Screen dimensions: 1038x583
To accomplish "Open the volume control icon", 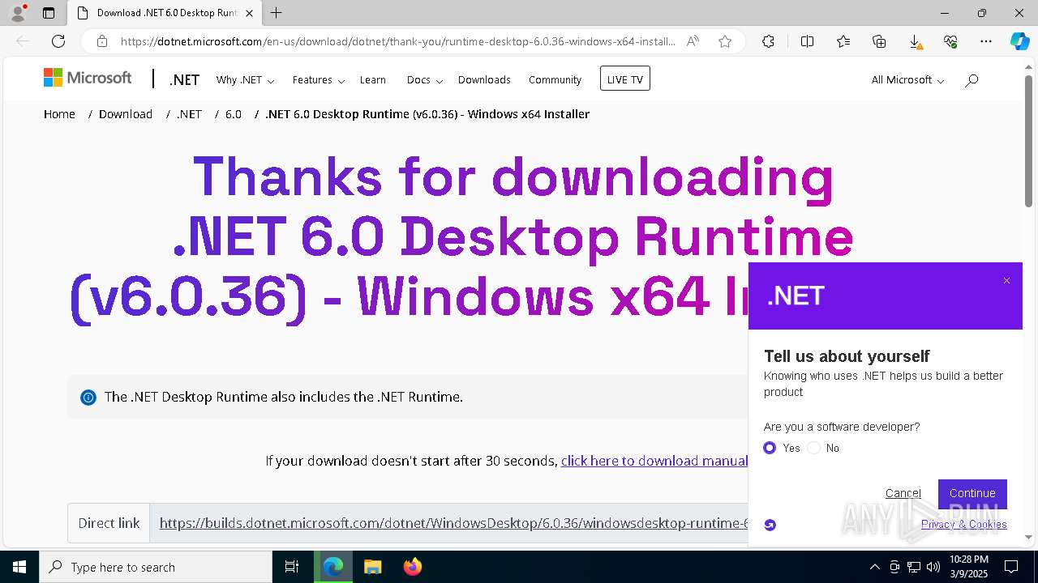I will [933, 567].
